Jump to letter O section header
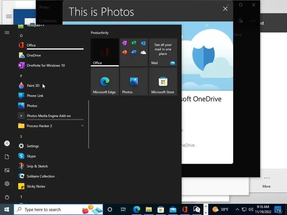 click(21, 36)
